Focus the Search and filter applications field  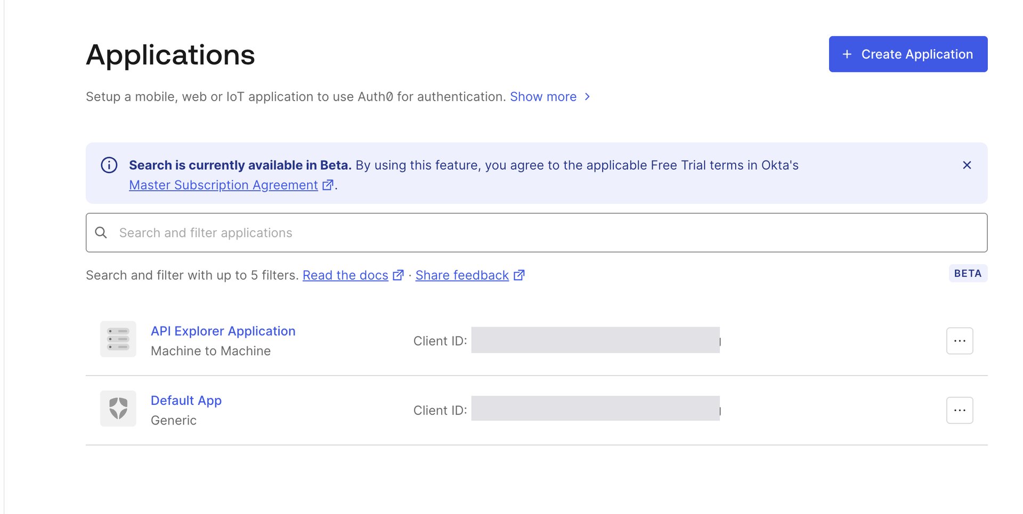click(x=537, y=233)
